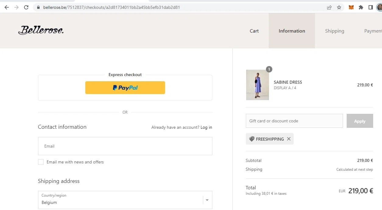This screenshot has width=382, height=210.
Task: Click the Shipping address heading
Action: coord(58,181)
